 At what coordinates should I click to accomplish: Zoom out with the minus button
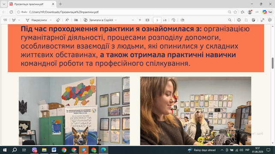(133, 20)
